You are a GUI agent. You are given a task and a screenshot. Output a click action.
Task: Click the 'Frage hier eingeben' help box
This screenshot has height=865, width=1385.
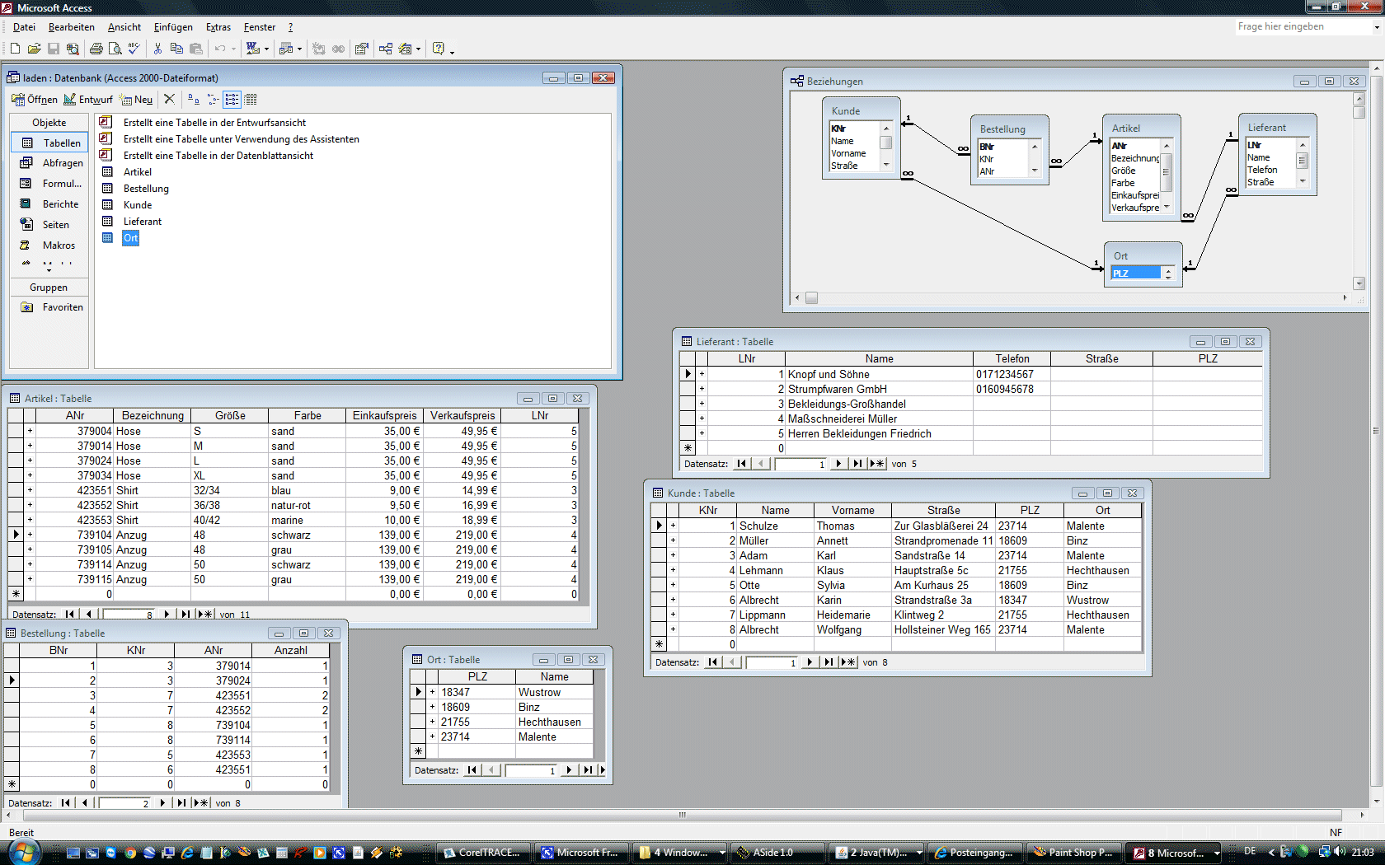(1303, 27)
